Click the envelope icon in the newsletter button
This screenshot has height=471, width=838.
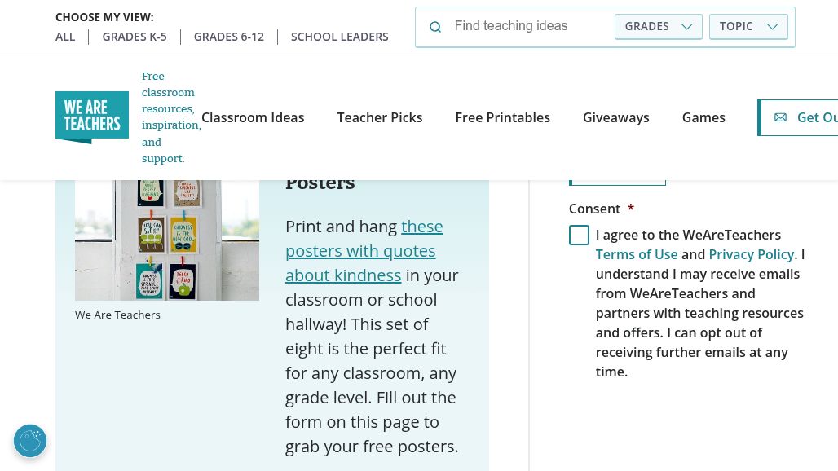pyautogui.click(x=780, y=117)
